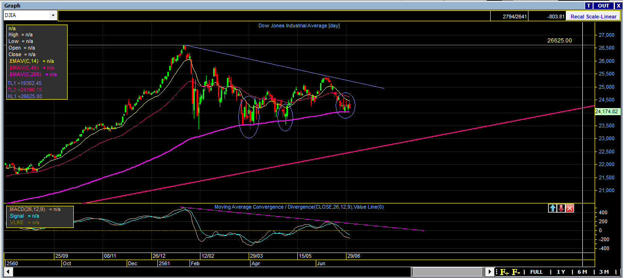Move MACD panel up with blue arrow
The image size is (623, 278).
(553, 208)
